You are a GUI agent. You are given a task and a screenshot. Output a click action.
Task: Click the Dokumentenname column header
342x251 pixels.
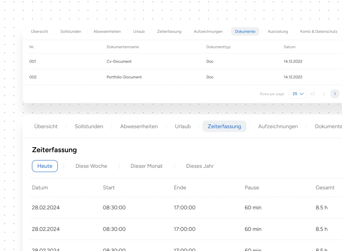[123, 47]
